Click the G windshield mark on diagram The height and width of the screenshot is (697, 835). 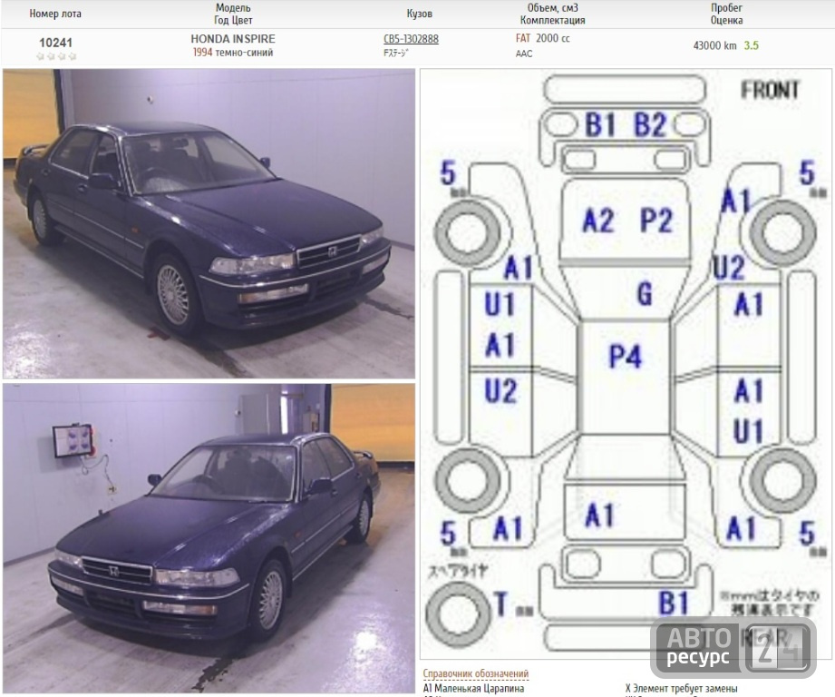(645, 294)
